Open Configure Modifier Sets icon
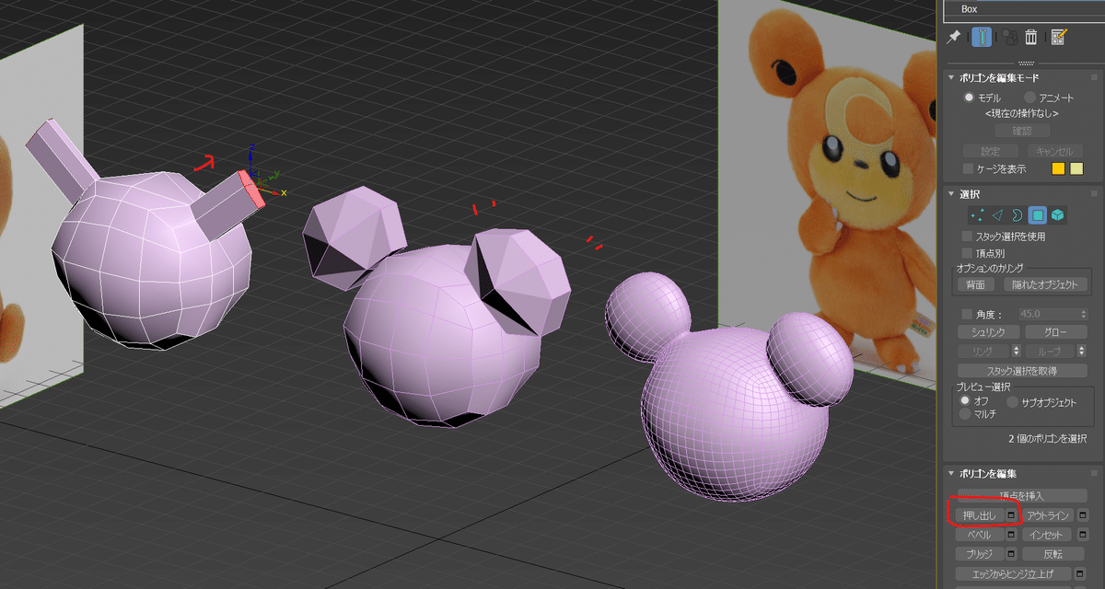This screenshot has height=589, width=1105. click(x=1058, y=37)
